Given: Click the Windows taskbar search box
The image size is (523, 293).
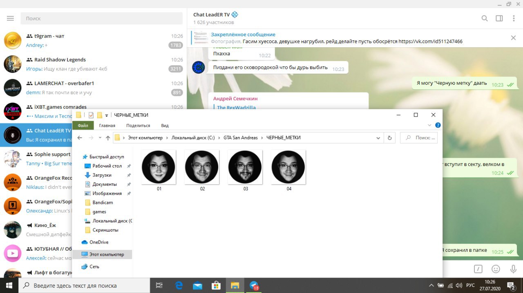Looking at the screenshot, I should 85,285.
